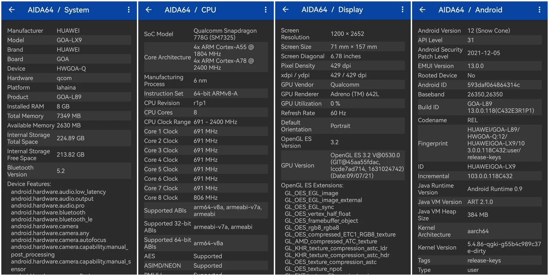This screenshot has width=549, height=276.
Task: Tap the Refresh Rate 60 Hz row
Action: pyautogui.click(x=342, y=113)
